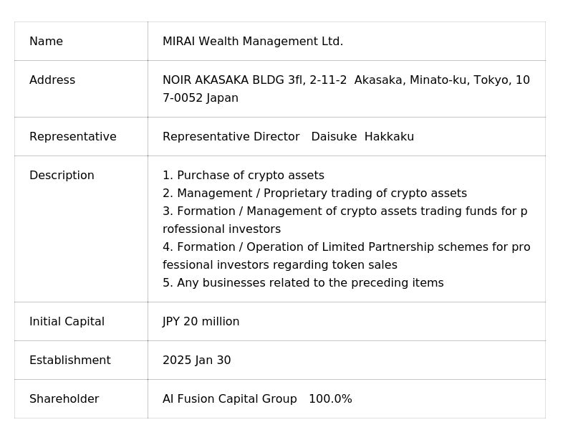
Task: Click the MIRAI Wealth Management Ltd. text
Action: click(253, 42)
